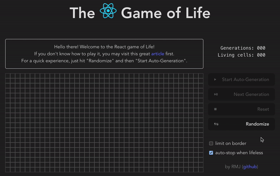
Task: Open the github link by RMJ
Action: point(250,167)
